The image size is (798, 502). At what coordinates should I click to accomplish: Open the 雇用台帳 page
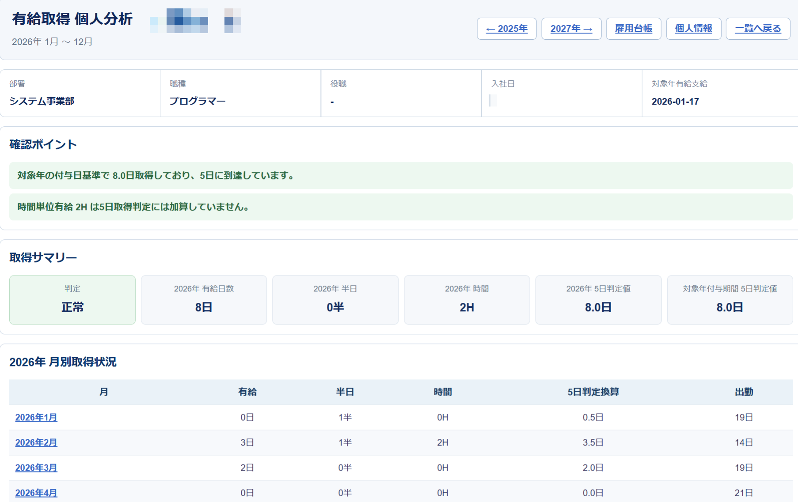point(633,29)
